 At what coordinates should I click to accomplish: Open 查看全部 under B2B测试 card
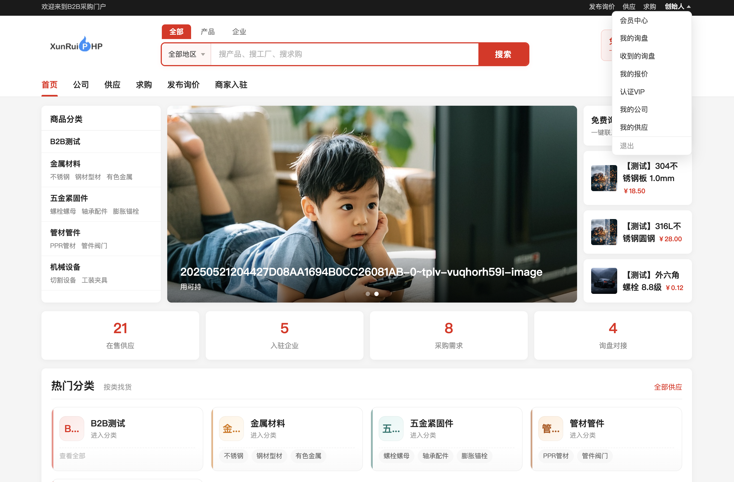72,456
